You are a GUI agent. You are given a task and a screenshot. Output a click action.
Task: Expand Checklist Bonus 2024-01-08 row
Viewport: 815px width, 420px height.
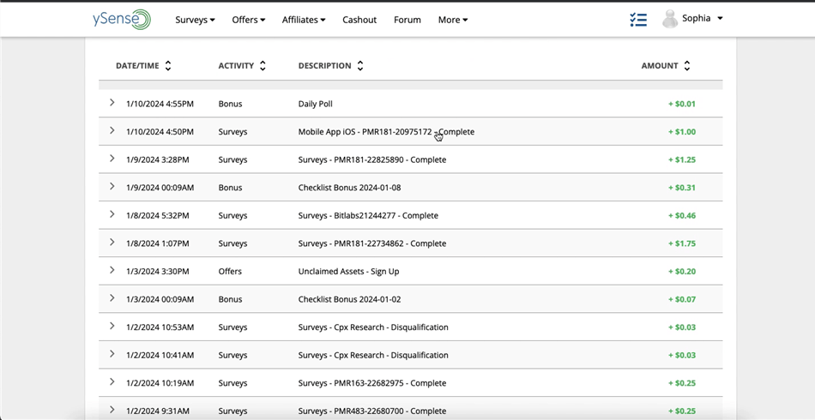coord(112,186)
